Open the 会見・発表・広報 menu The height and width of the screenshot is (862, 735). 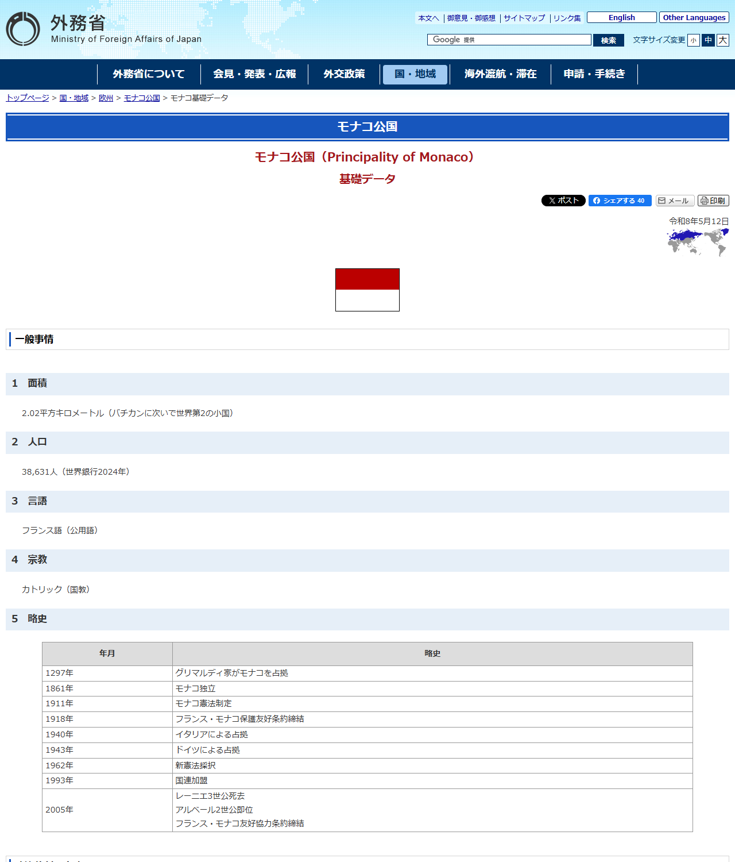coord(254,74)
